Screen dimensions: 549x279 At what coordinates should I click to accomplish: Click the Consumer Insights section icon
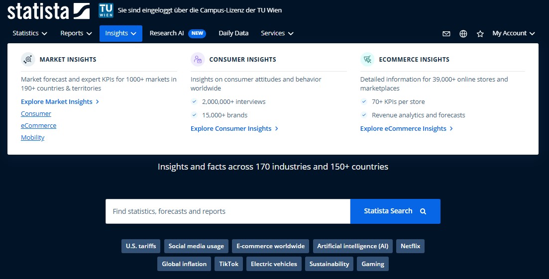198,60
